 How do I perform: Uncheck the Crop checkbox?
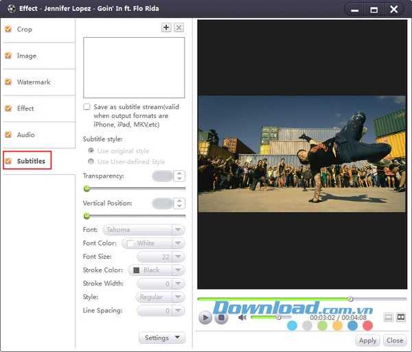click(x=8, y=29)
